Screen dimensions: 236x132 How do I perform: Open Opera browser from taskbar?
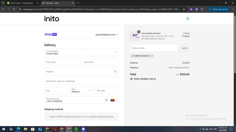54,129
